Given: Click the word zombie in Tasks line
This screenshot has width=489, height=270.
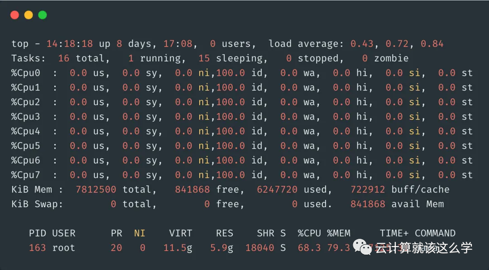Looking at the screenshot, I should tap(391, 58).
